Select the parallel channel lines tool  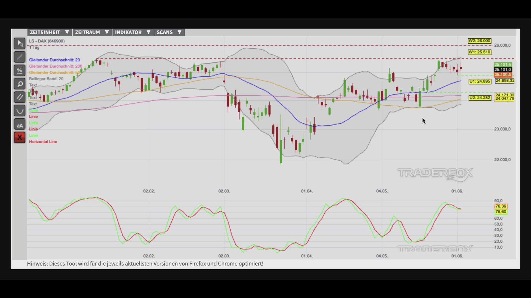20,97
